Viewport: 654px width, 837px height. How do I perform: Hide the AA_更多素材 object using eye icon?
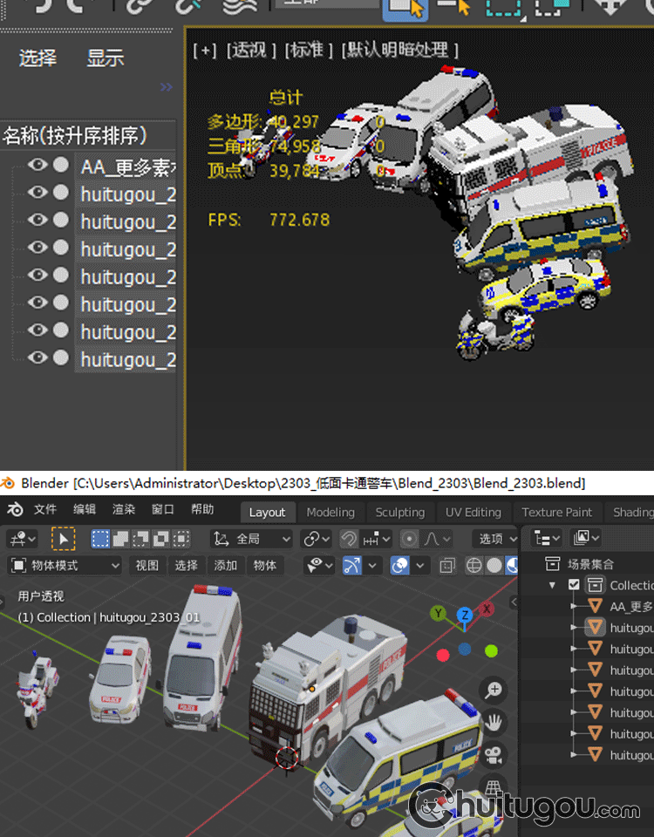pyautogui.click(x=37, y=166)
